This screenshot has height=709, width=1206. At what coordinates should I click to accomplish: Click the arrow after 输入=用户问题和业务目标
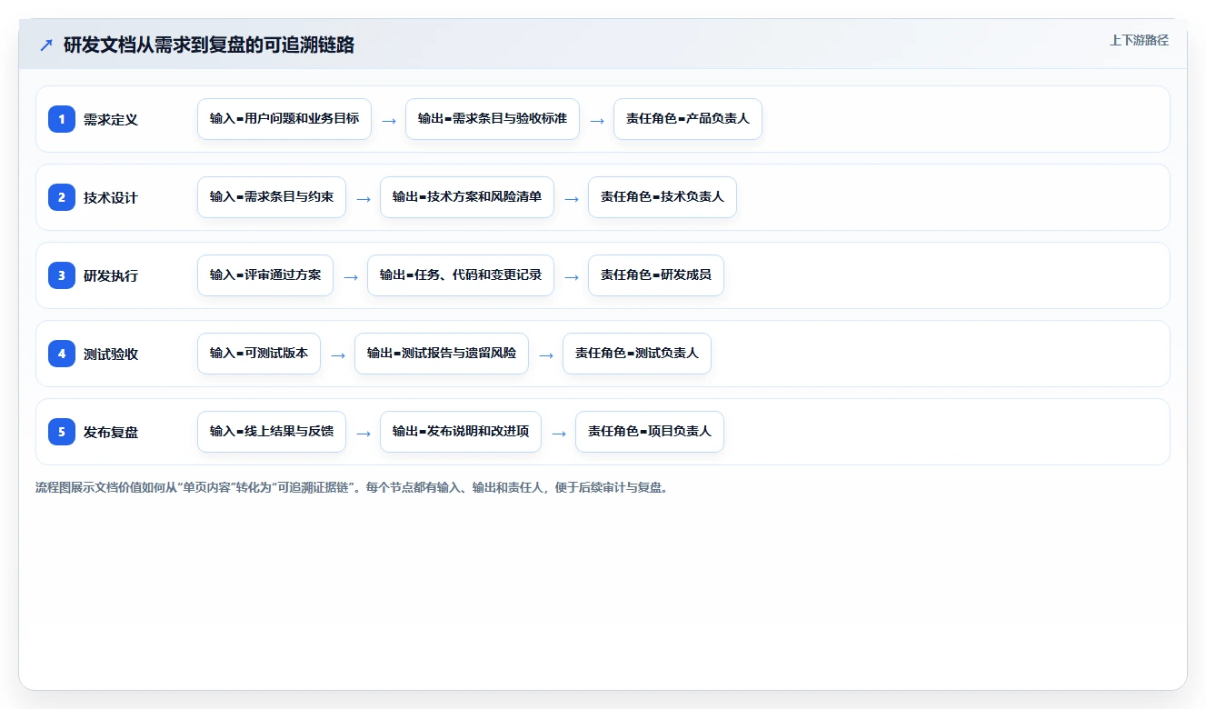pos(389,120)
